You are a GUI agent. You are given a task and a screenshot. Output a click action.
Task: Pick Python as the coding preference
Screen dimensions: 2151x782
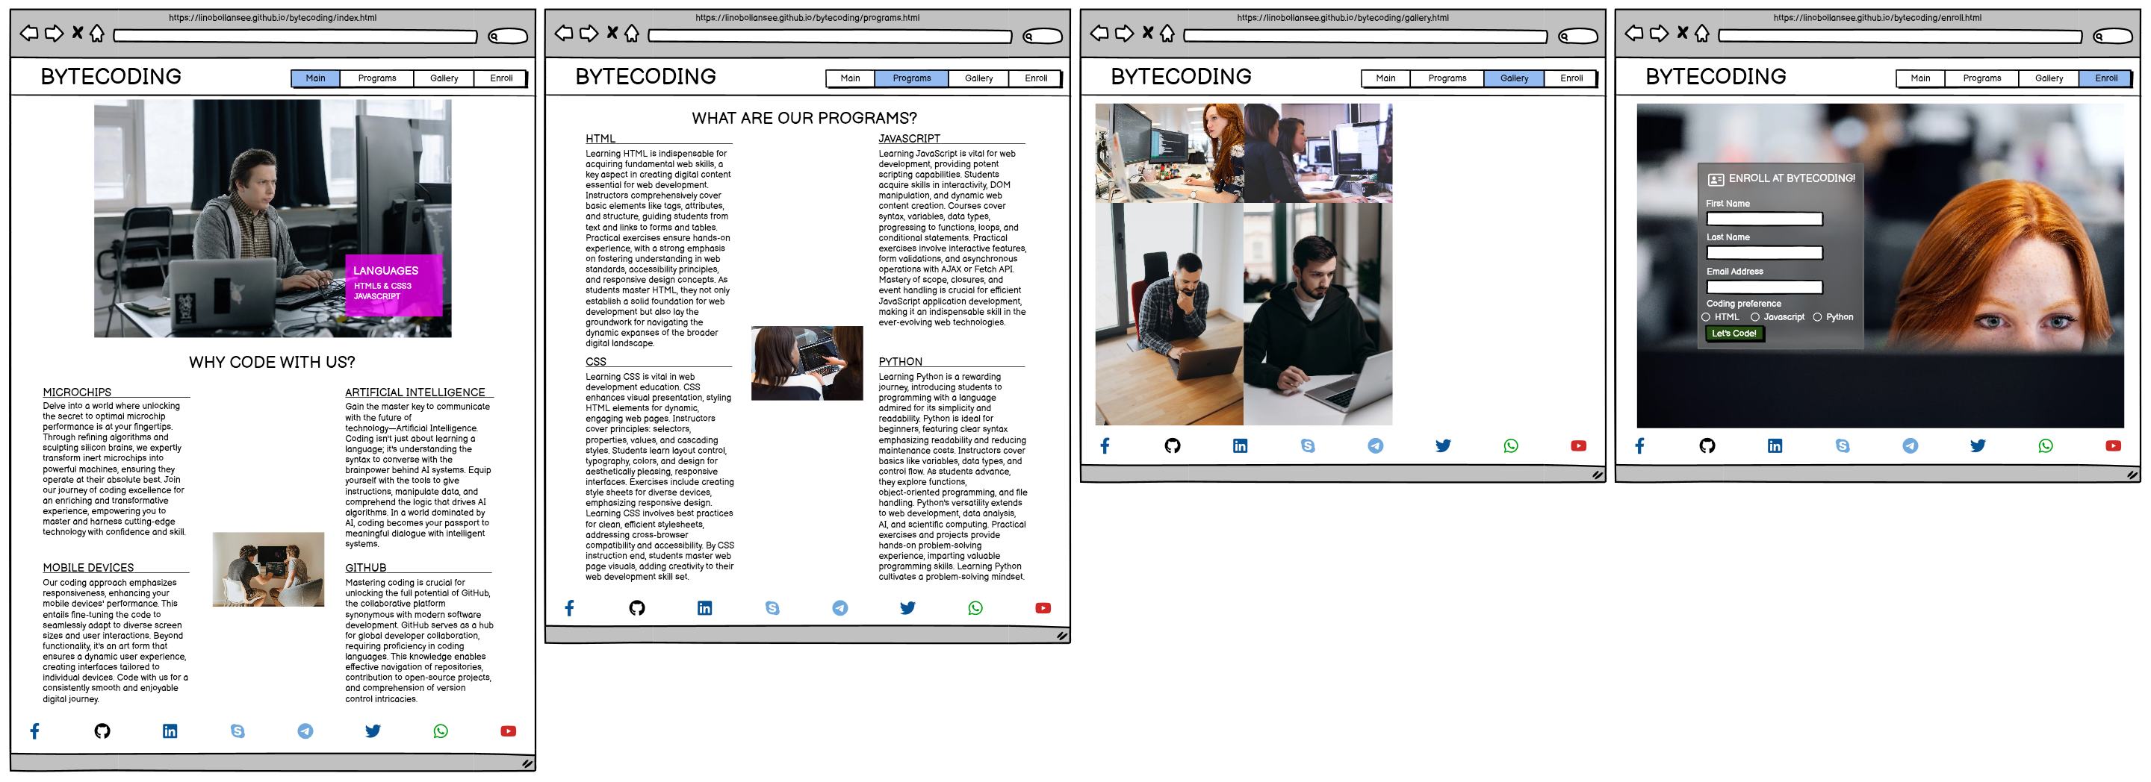tap(1818, 317)
